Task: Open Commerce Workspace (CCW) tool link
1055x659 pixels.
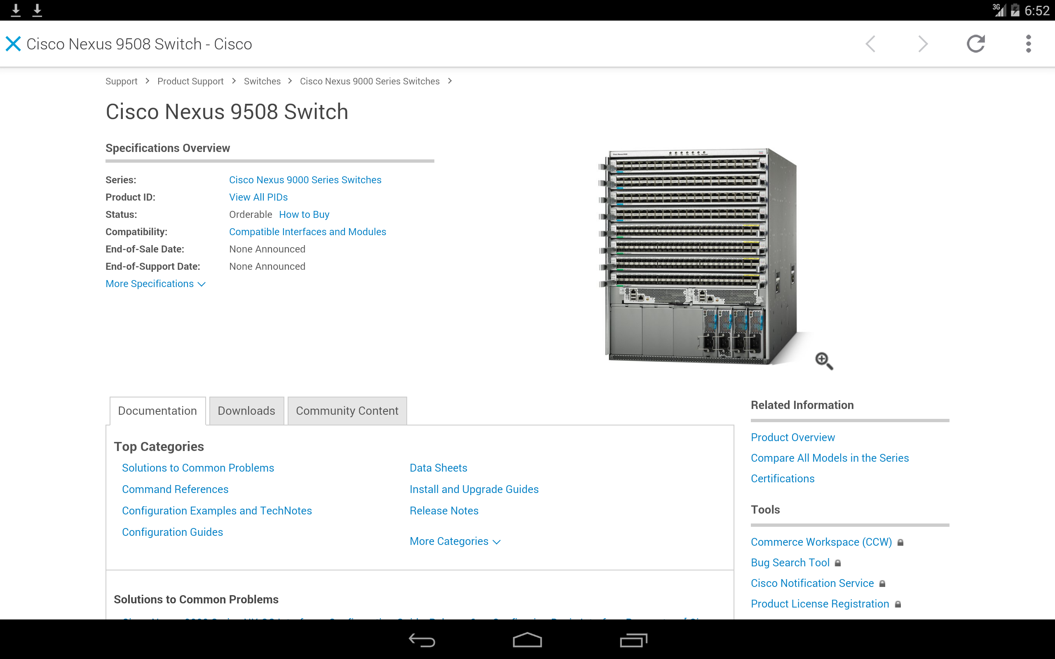Action: (821, 542)
